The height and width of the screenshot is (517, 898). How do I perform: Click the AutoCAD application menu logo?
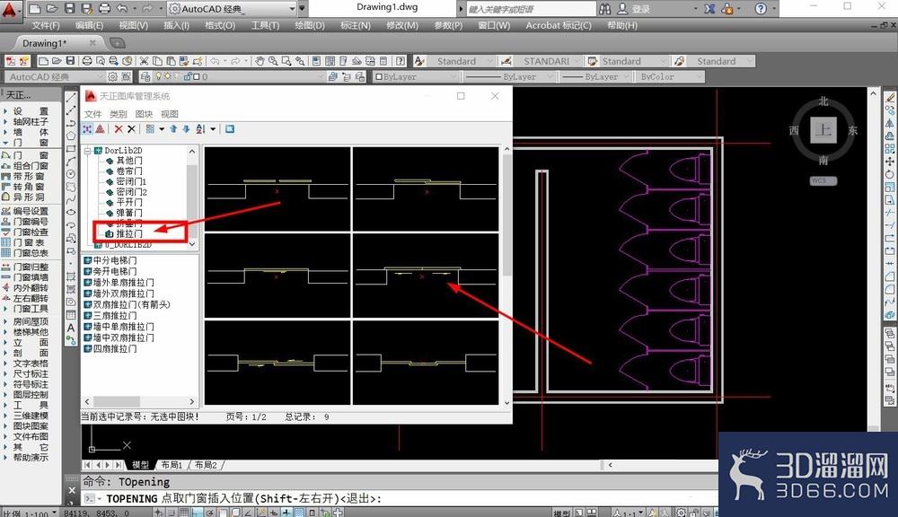pos(10,10)
